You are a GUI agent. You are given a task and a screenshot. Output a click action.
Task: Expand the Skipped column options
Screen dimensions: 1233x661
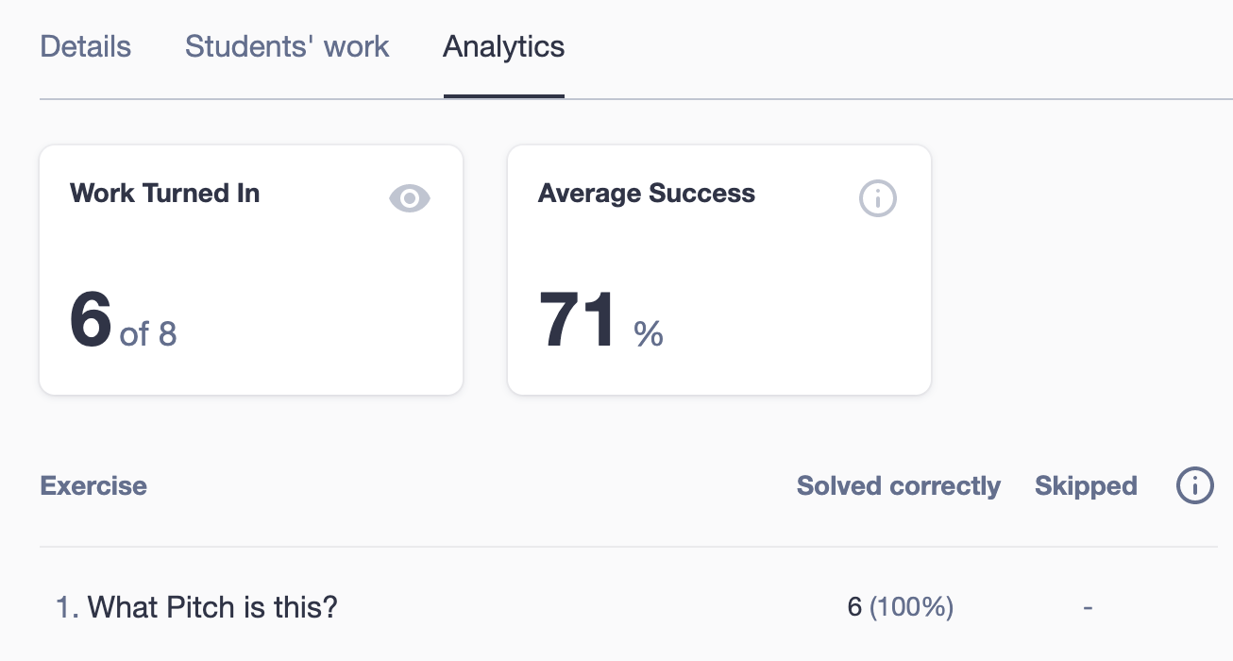(x=1085, y=485)
